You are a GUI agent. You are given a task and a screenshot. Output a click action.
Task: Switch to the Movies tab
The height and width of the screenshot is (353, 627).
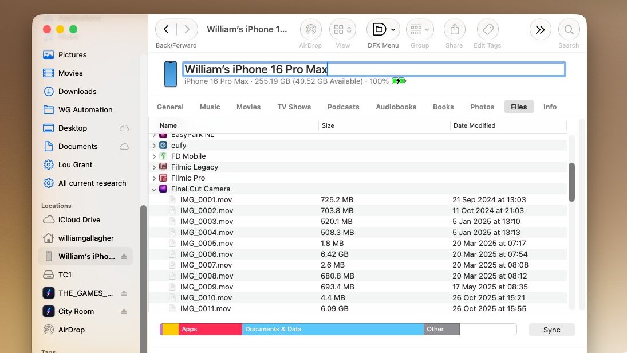click(249, 107)
